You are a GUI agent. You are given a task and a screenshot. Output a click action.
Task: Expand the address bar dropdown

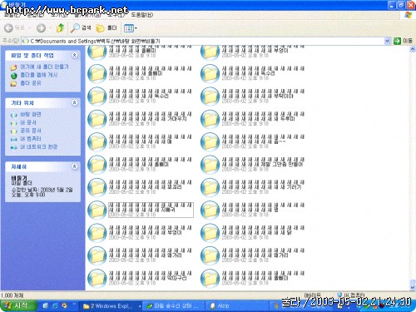(x=388, y=41)
